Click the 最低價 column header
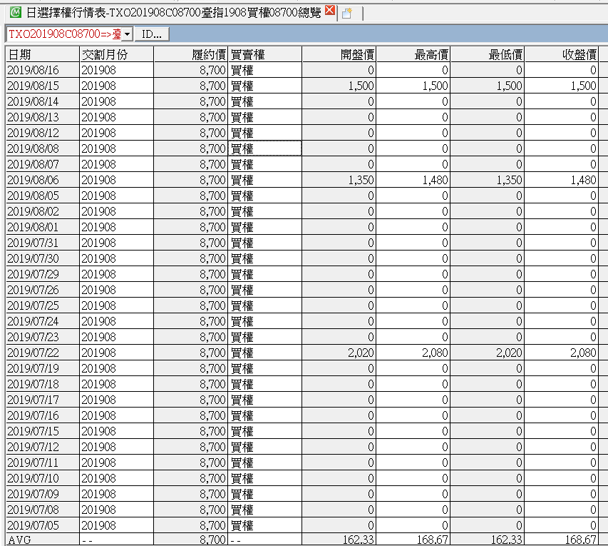 (x=487, y=54)
